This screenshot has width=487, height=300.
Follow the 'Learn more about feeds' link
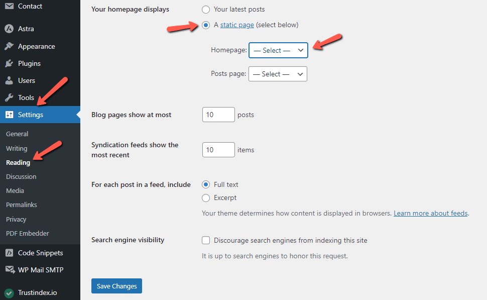pos(430,213)
